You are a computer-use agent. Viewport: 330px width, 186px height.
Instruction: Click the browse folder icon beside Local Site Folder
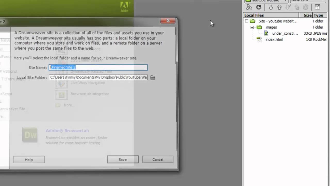[x=153, y=77]
